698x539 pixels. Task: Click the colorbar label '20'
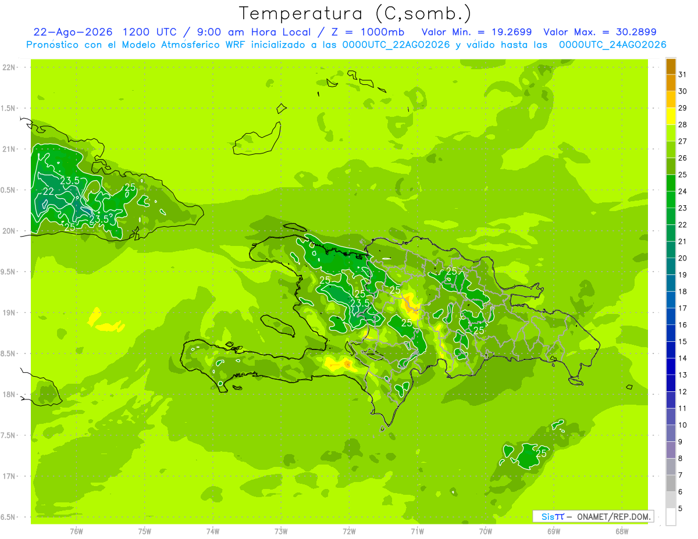tap(682, 258)
